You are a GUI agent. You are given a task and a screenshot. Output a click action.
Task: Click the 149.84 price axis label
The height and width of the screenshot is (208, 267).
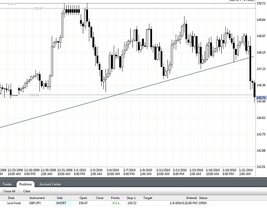point(261,20)
